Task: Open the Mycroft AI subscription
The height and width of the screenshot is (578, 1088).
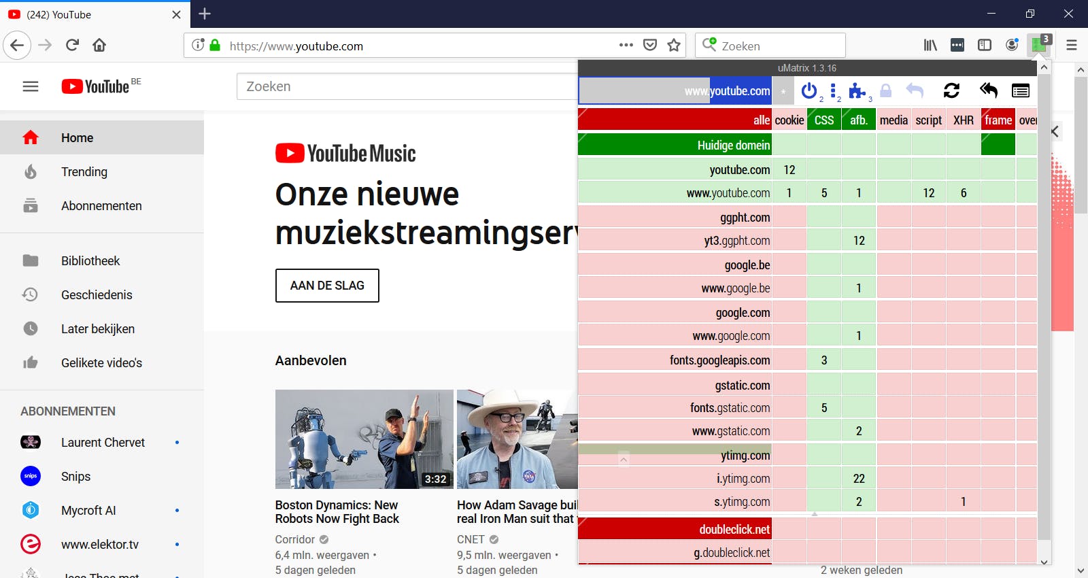Action: point(102,510)
